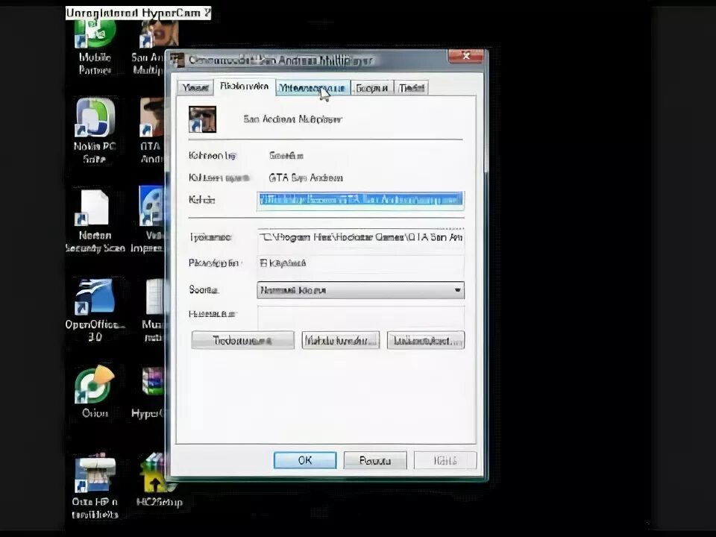Confirm the dialog with OK
Image resolution: width=716 pixels, height=537 pixels.
coord(305,460)
